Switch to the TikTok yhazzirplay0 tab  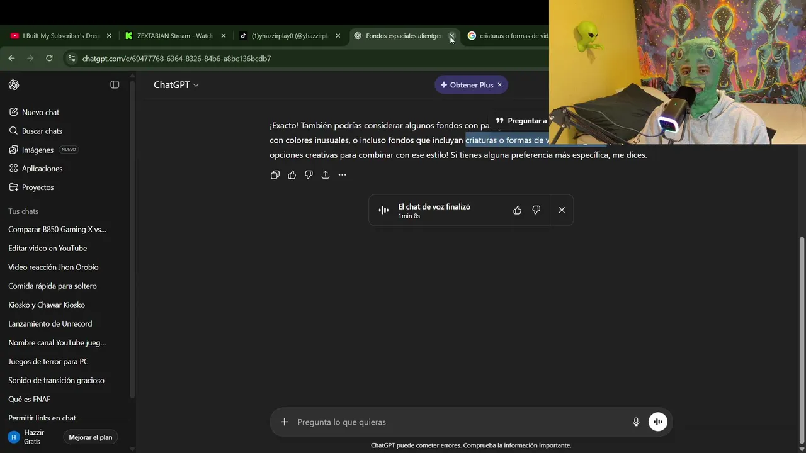point(288,36)
